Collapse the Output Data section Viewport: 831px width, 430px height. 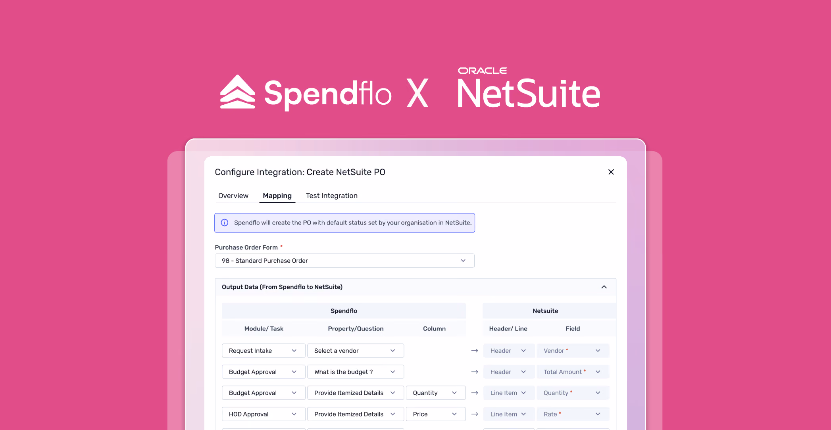click(x=604, y=287)
